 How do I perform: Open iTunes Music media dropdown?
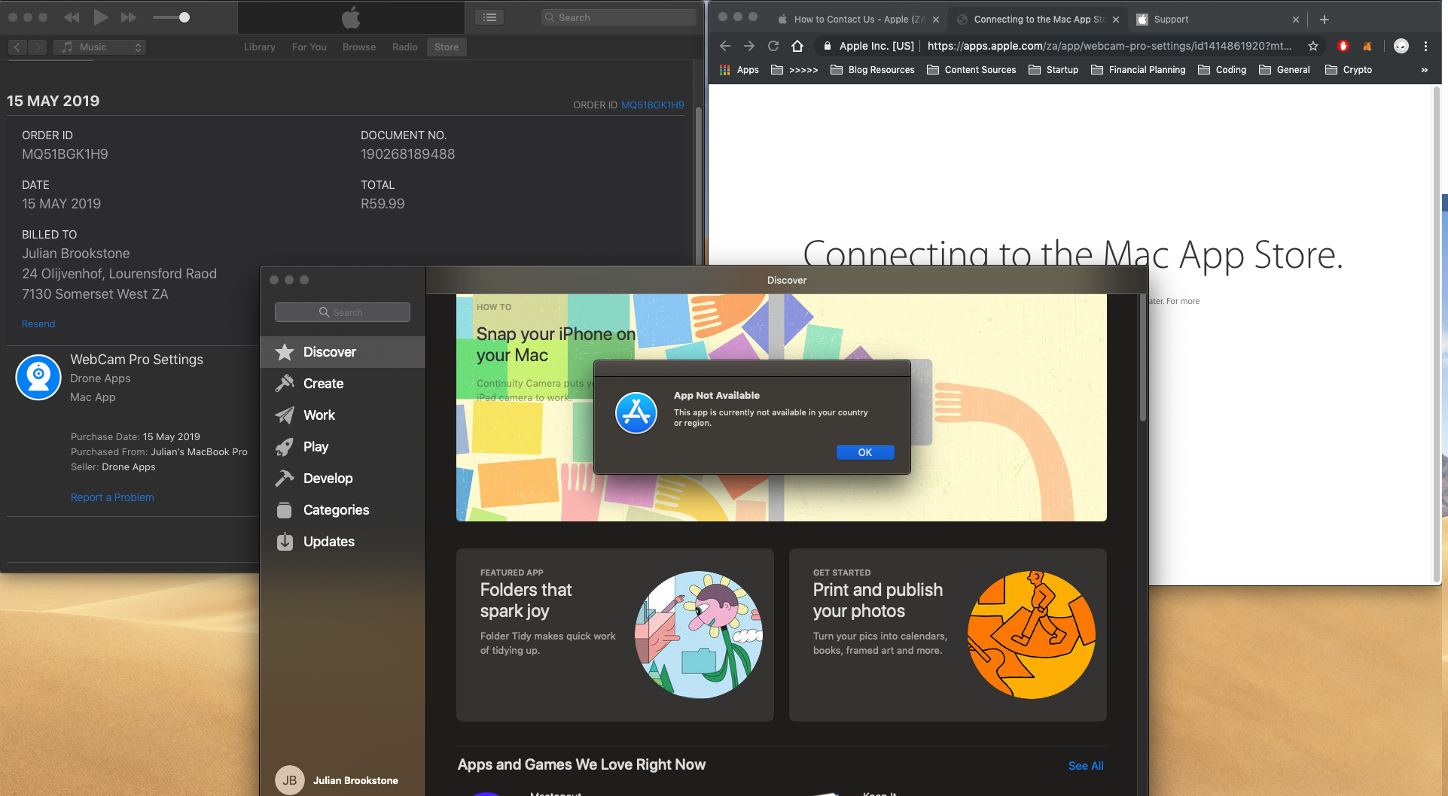click(x=99, y=47)
